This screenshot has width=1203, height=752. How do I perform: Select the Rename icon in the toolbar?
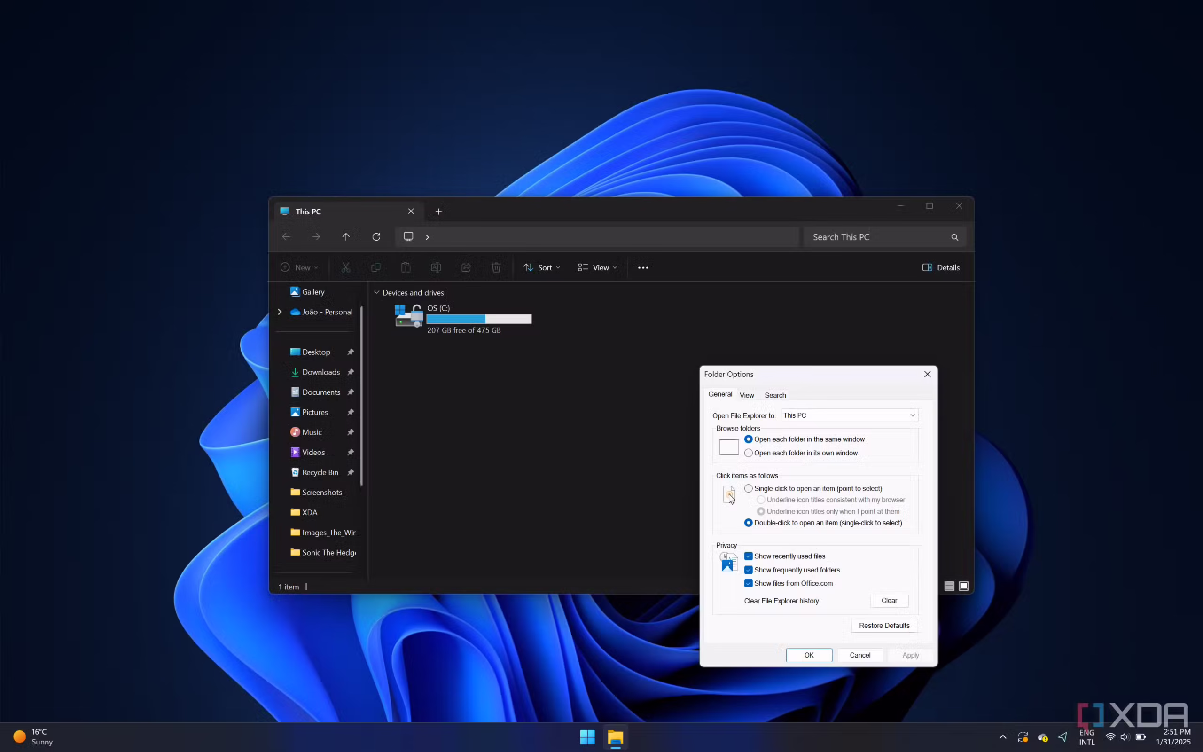tap(436, 267)
